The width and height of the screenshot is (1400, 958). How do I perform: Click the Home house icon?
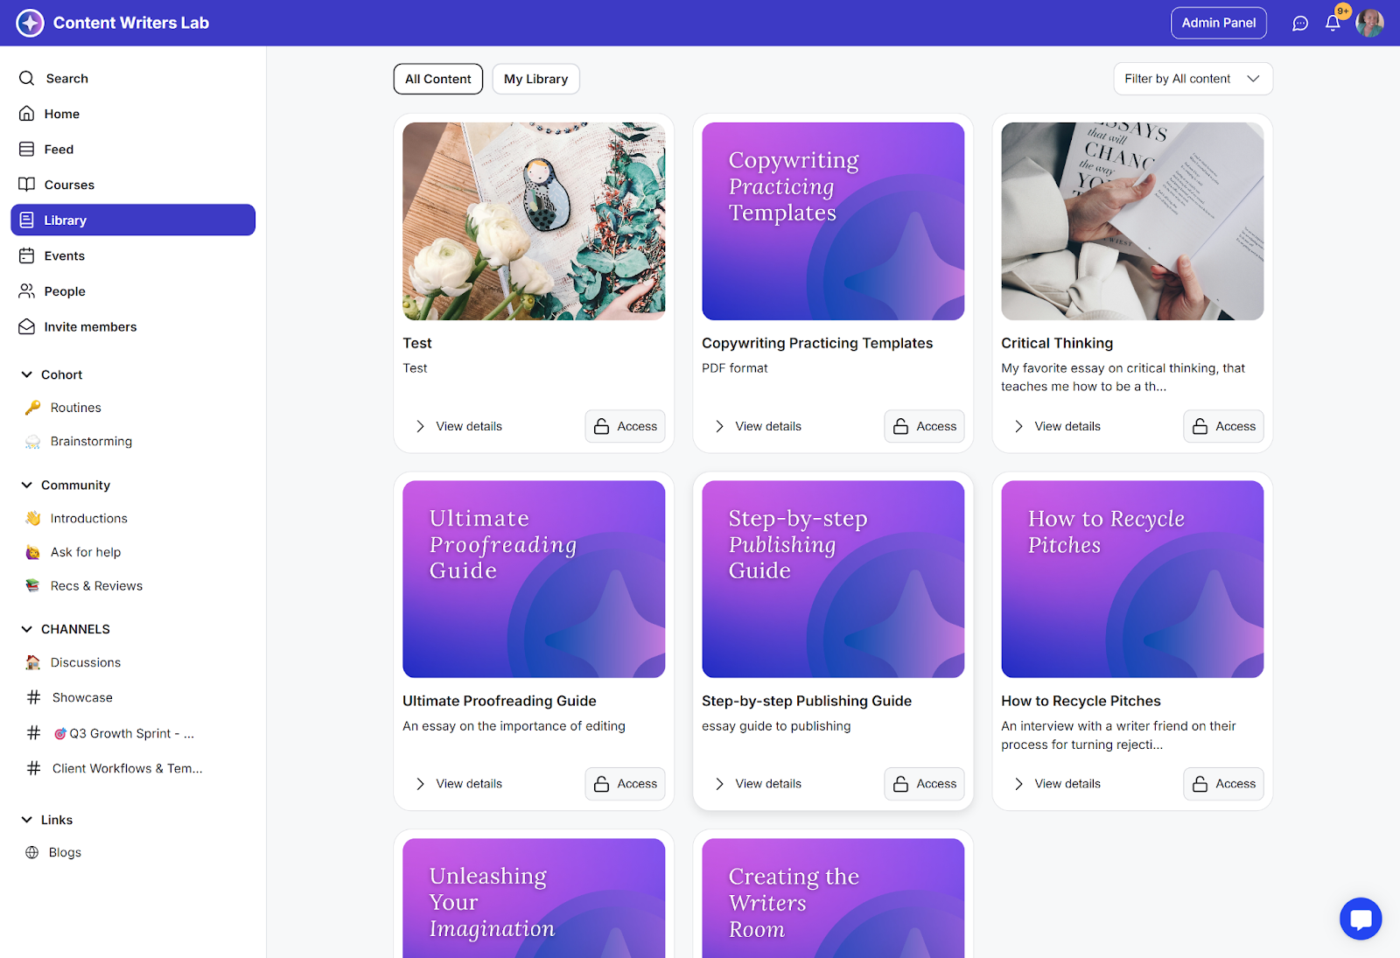tap(27, 114)
